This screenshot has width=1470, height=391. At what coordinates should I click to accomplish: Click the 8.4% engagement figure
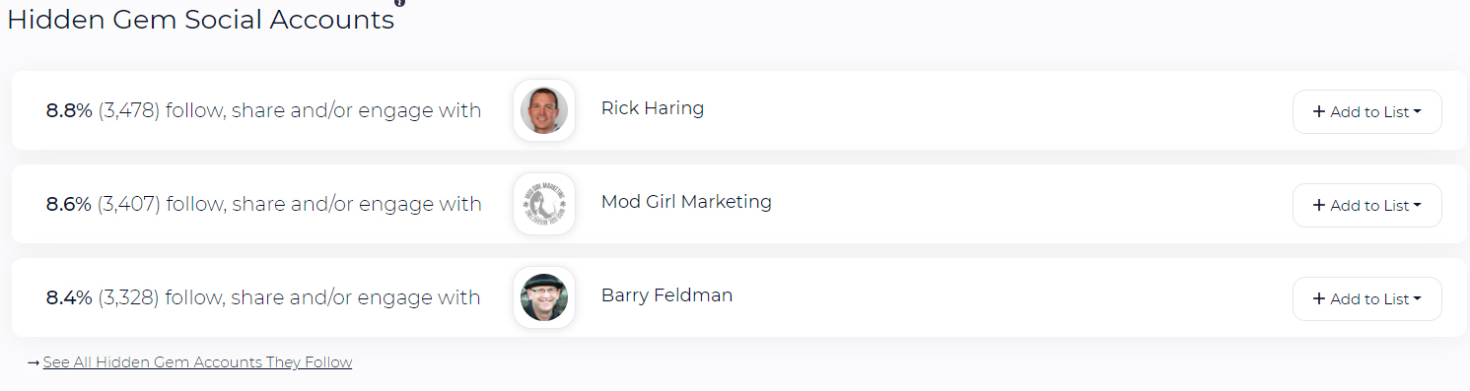coord(69,297)
